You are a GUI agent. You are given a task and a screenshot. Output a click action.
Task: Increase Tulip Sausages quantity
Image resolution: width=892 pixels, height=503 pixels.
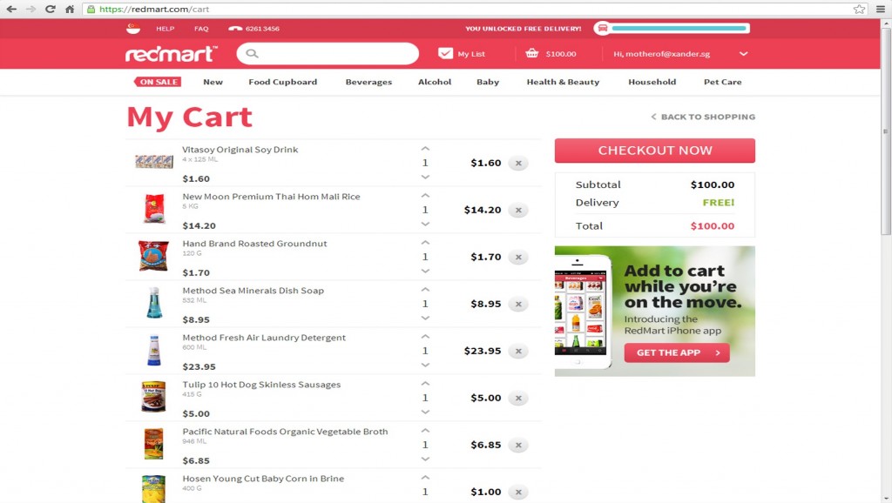click(x=425, y=384)
